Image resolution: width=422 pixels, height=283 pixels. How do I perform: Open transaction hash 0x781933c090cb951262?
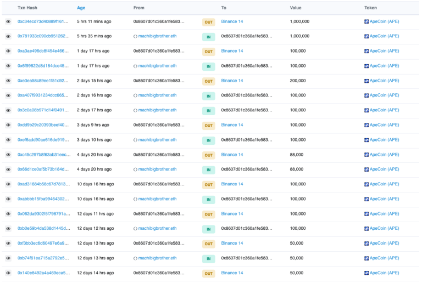[x=43, y=36]
